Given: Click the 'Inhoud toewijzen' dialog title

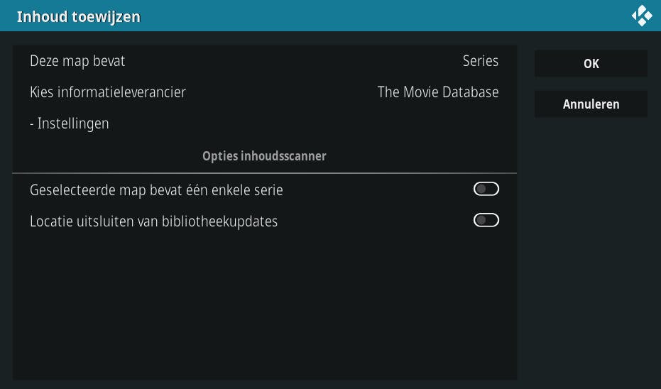Looking at the screenshot, I should click(78, 16).
